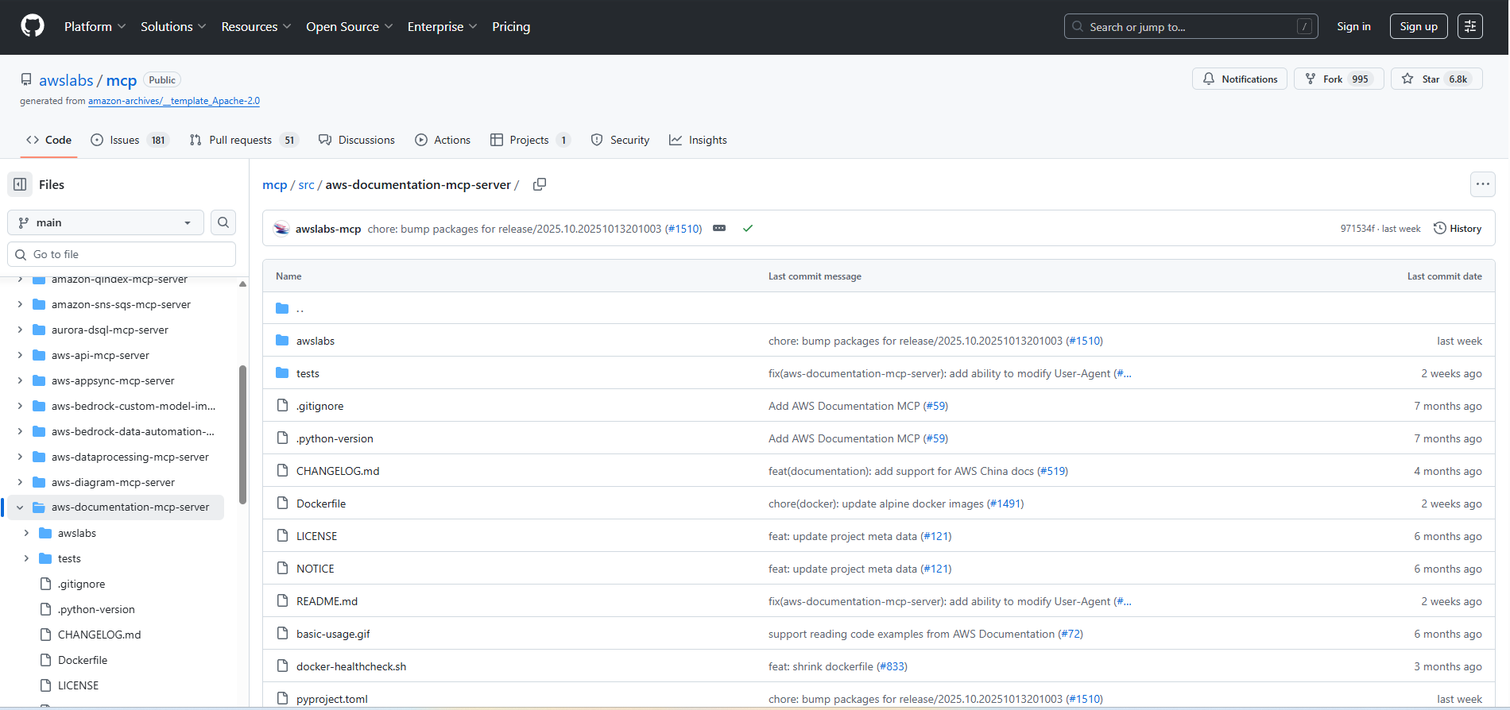Open README.md in the file list
The width and height of the screenshot is (1510, 710).
point(327,601)
